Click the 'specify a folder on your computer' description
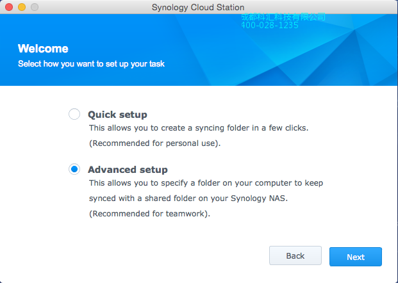This screenshot has width=398, height=283. tap(205, 182)
